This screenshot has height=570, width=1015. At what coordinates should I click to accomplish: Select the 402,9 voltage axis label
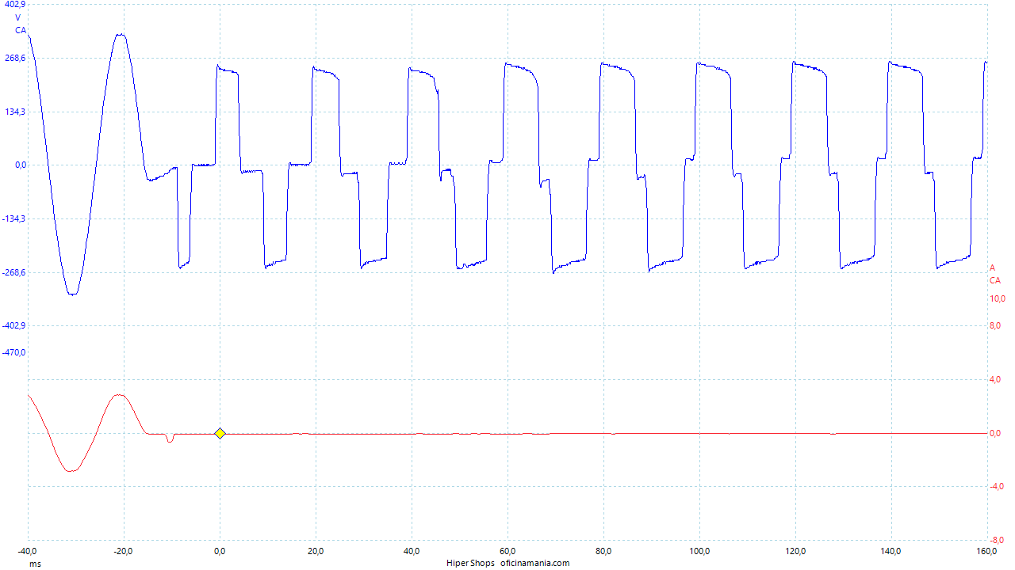point(15,5)
